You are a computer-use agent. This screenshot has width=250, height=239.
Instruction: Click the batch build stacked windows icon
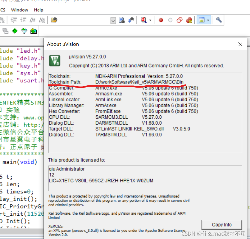[x=5, y=31]
